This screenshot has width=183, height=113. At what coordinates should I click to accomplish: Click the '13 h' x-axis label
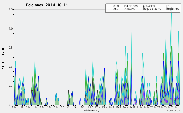tap(104, 107)
